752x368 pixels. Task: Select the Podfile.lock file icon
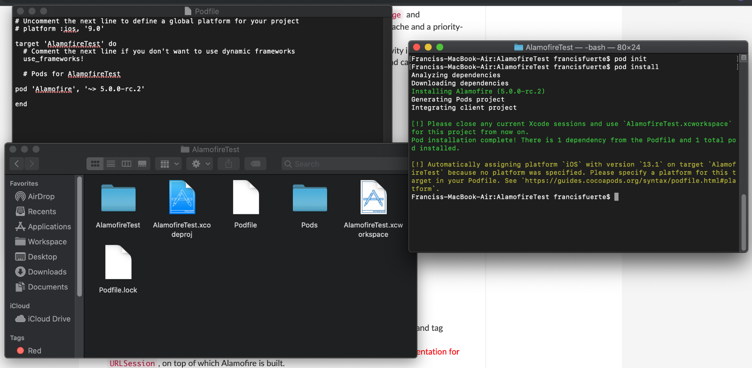coord(118,262)
